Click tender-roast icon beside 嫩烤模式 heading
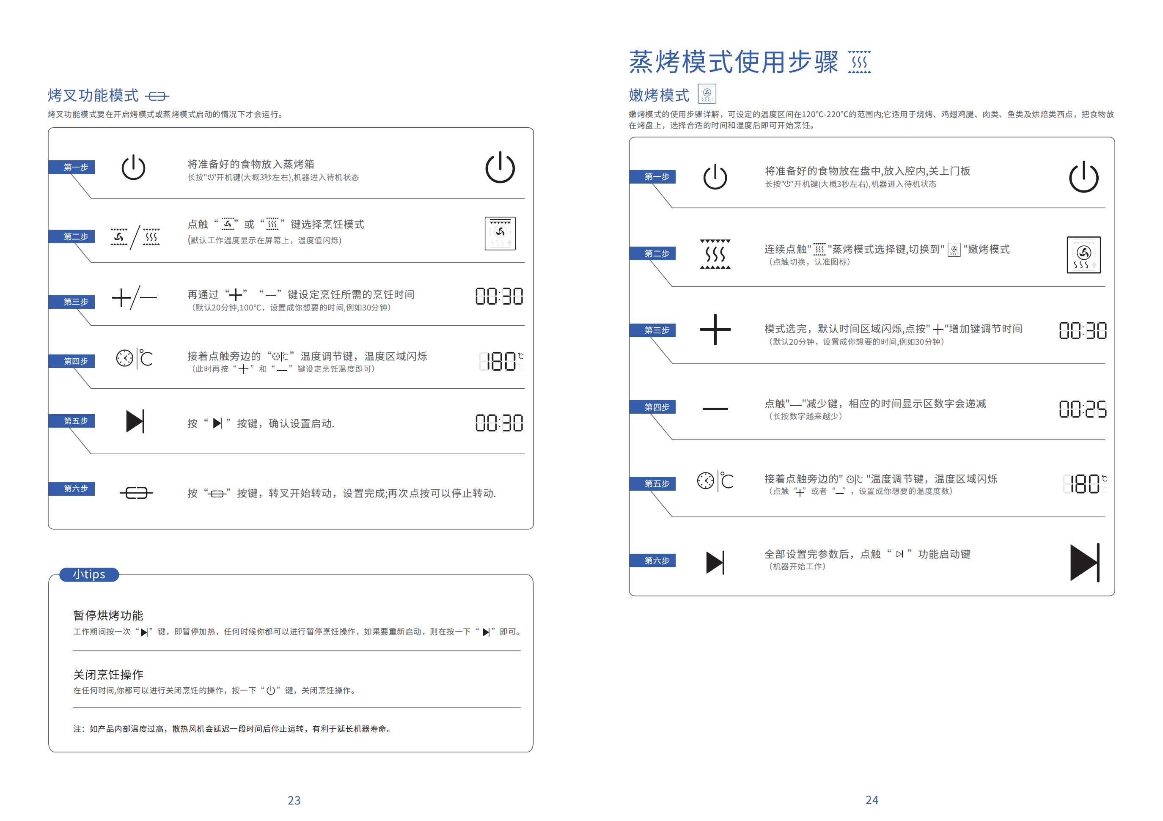Image resolution: width=1163 pixels, height=821 pixels. pos(706,94)
